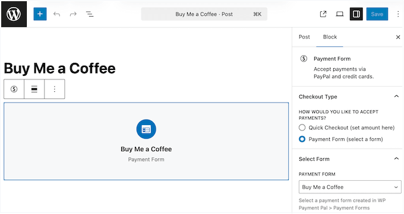Screen dimensions: 404x214
Task: Click the Select Form heading
Action: pyautogui.click(x=314, y=159)
